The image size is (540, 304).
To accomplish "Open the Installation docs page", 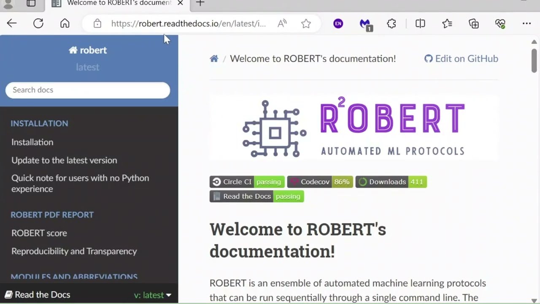I will [32, 142].
